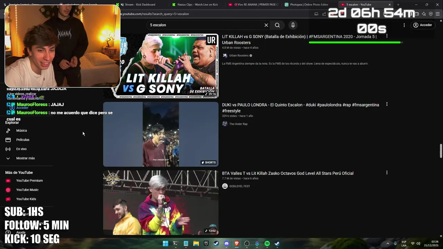The image size is (443, 249).
Task: Click the Acceder sign-in button
Action: [423, 25]
